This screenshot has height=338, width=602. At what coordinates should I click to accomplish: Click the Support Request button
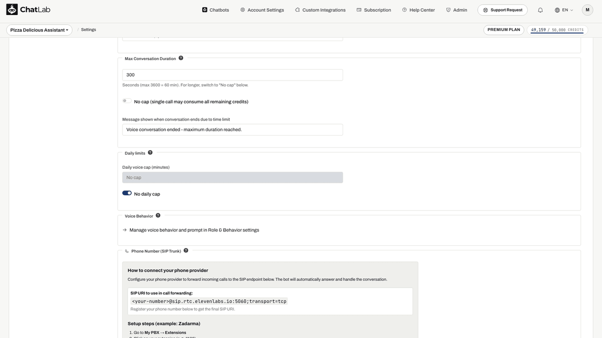[503, 10]
